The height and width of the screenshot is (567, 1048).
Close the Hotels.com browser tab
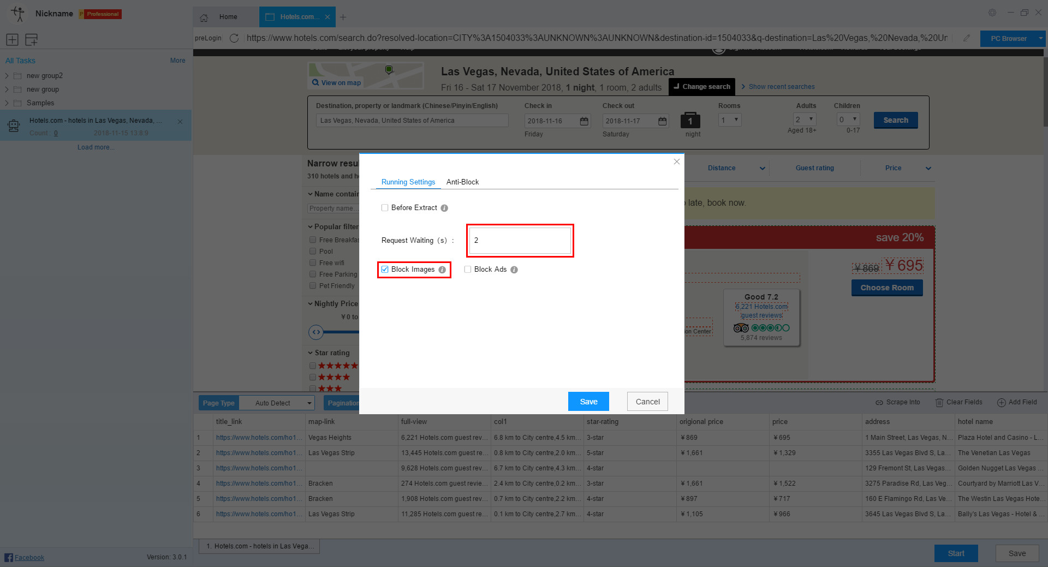(327, 17)
